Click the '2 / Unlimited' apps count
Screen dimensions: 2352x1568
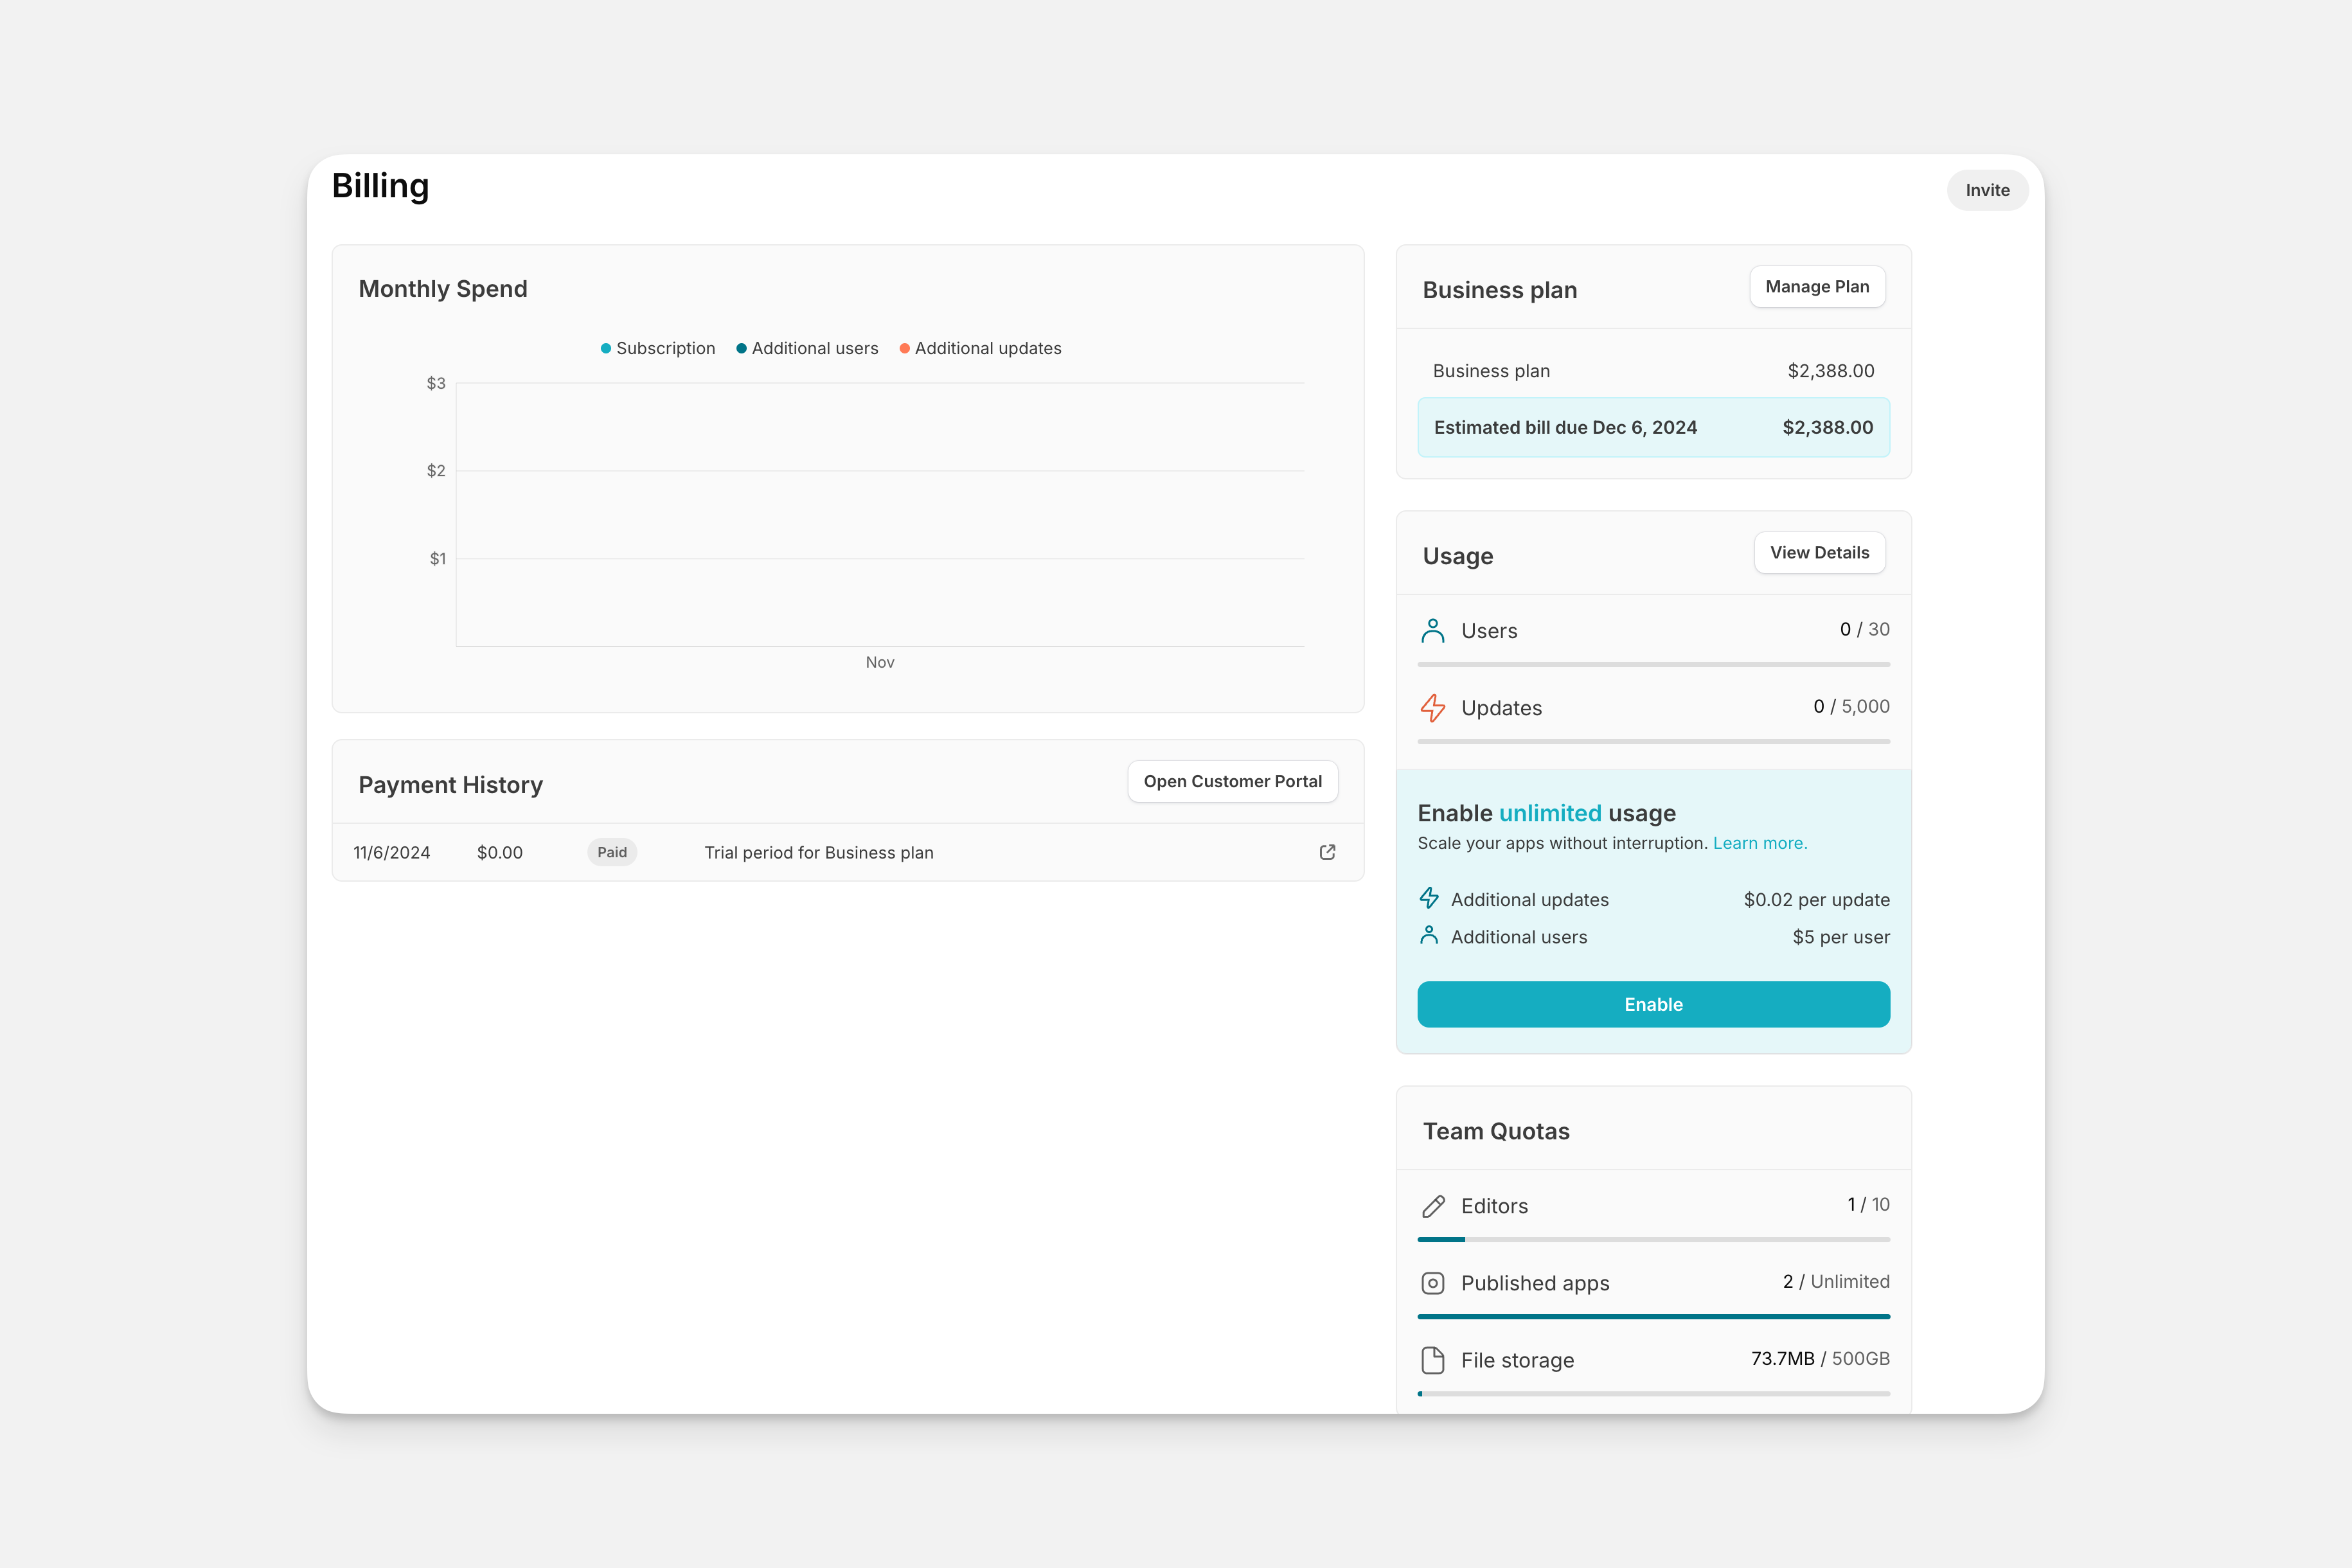pos(1836,1281)
